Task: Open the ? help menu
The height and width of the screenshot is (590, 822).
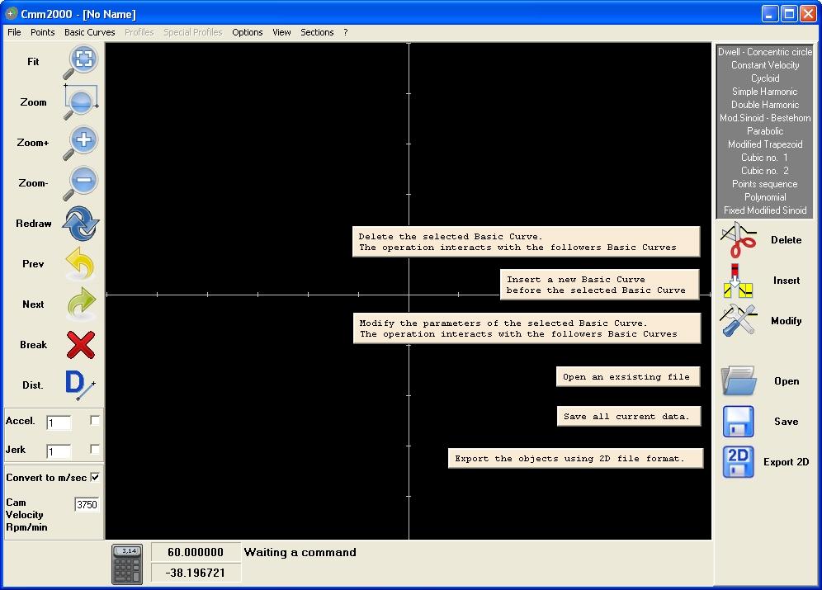Action: click(x=346, y=32)
